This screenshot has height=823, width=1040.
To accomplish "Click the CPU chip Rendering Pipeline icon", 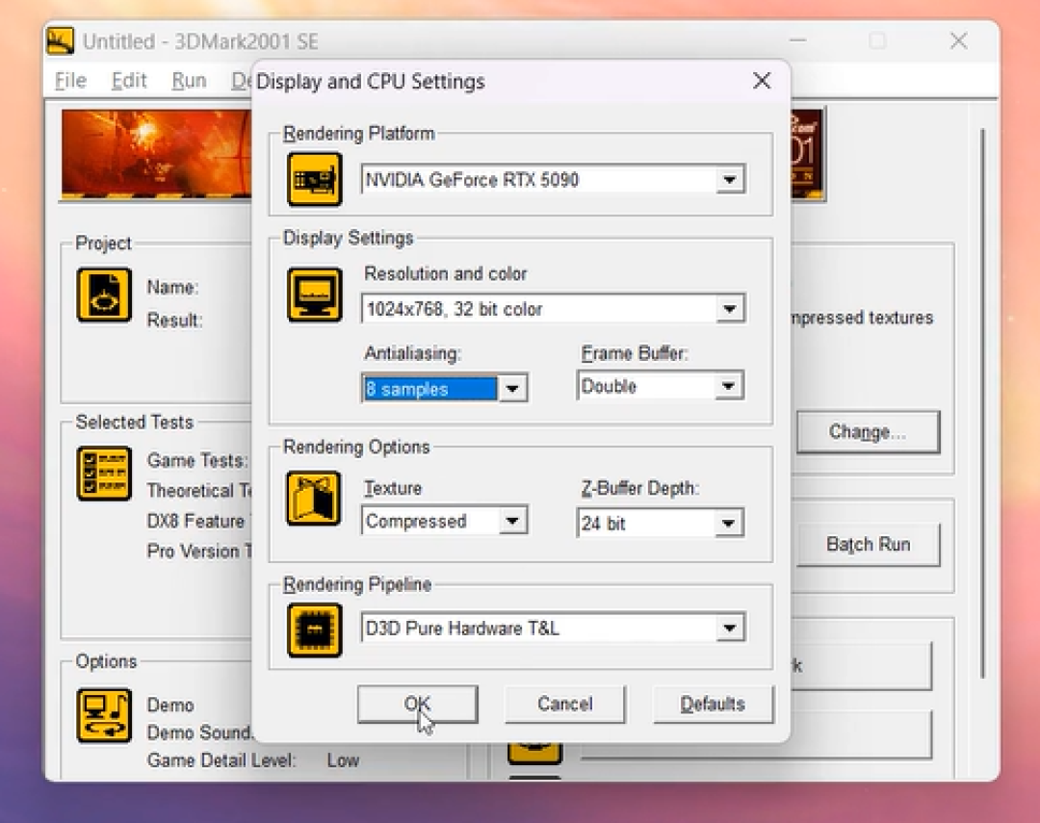I will click(314, 630).
